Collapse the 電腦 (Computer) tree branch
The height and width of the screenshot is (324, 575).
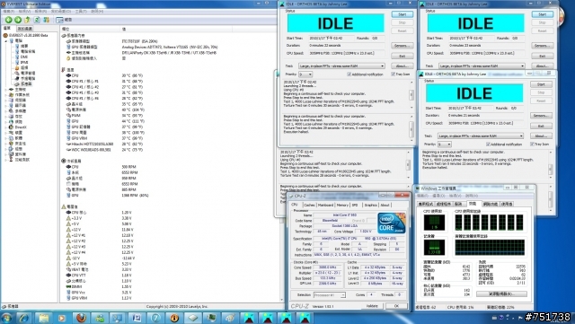pyautogui.click(x=6, y=41)
